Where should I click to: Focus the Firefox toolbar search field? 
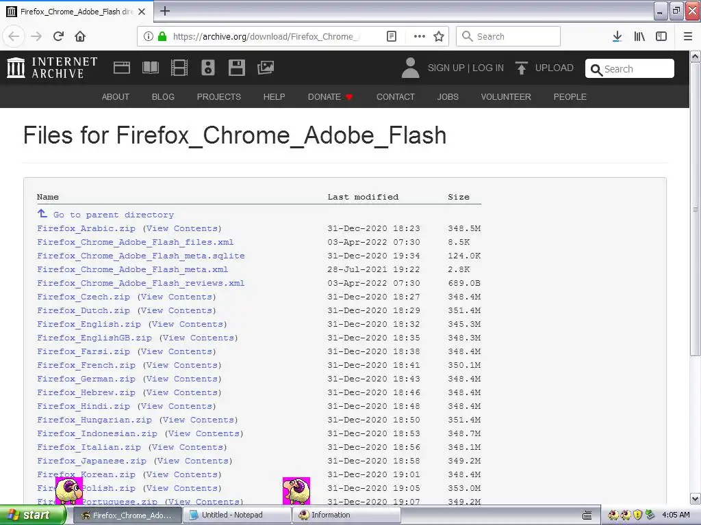point(508,36)
